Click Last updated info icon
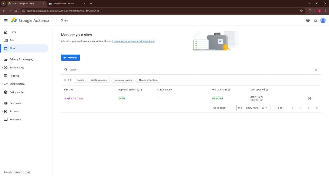Screen dimensions: 329x176 267,90
